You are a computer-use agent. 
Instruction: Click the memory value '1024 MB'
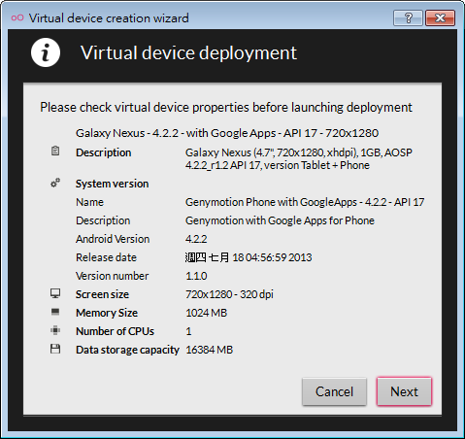click(x=207, y=313)
